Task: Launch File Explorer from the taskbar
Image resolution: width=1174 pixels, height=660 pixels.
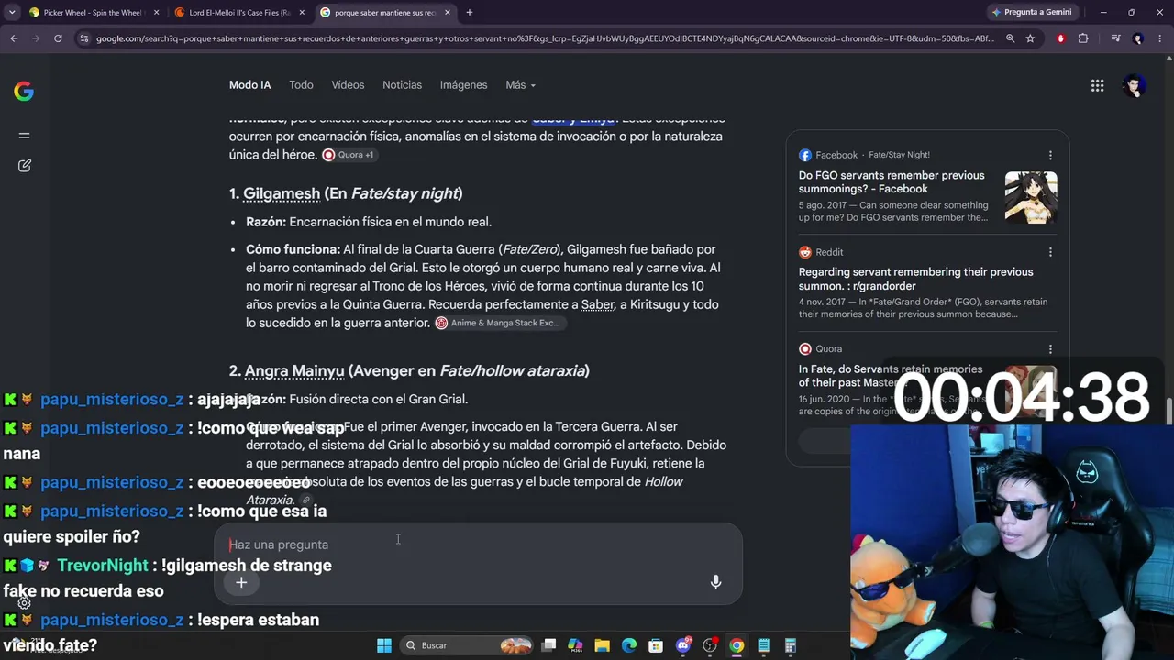Action: tap(602, 645)
